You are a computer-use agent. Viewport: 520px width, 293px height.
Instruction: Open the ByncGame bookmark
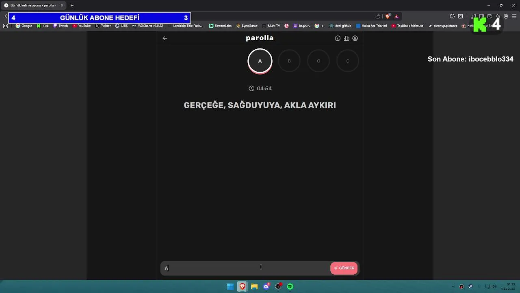tap(247, 26)
